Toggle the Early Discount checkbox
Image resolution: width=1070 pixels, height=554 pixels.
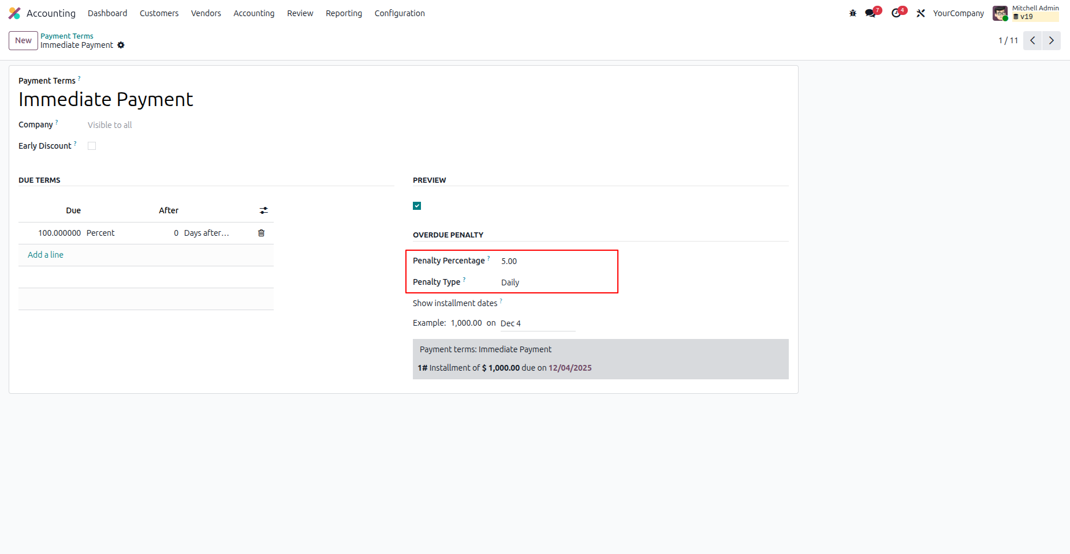click(92, 146)
